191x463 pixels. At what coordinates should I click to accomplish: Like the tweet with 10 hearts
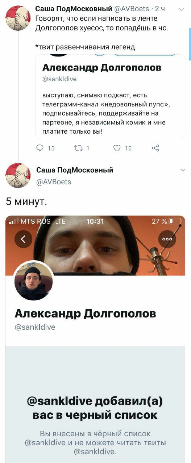117,148
